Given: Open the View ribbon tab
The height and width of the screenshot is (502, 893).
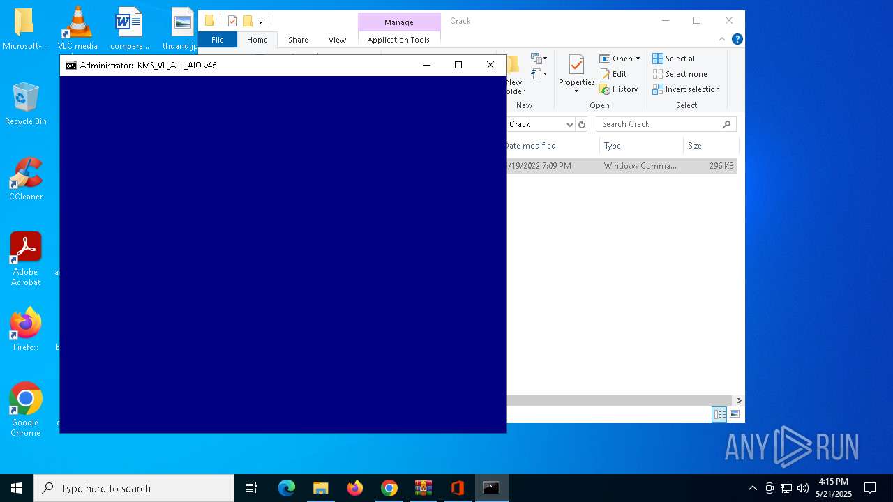Looking at the screenshot, I should (337, 40).
